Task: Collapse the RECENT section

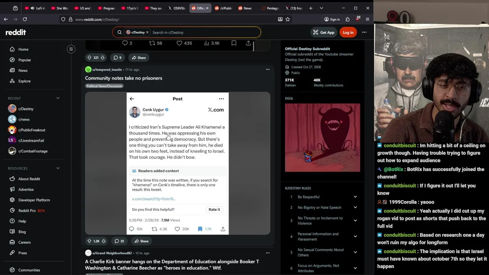Action: click(x=58, y=98)
